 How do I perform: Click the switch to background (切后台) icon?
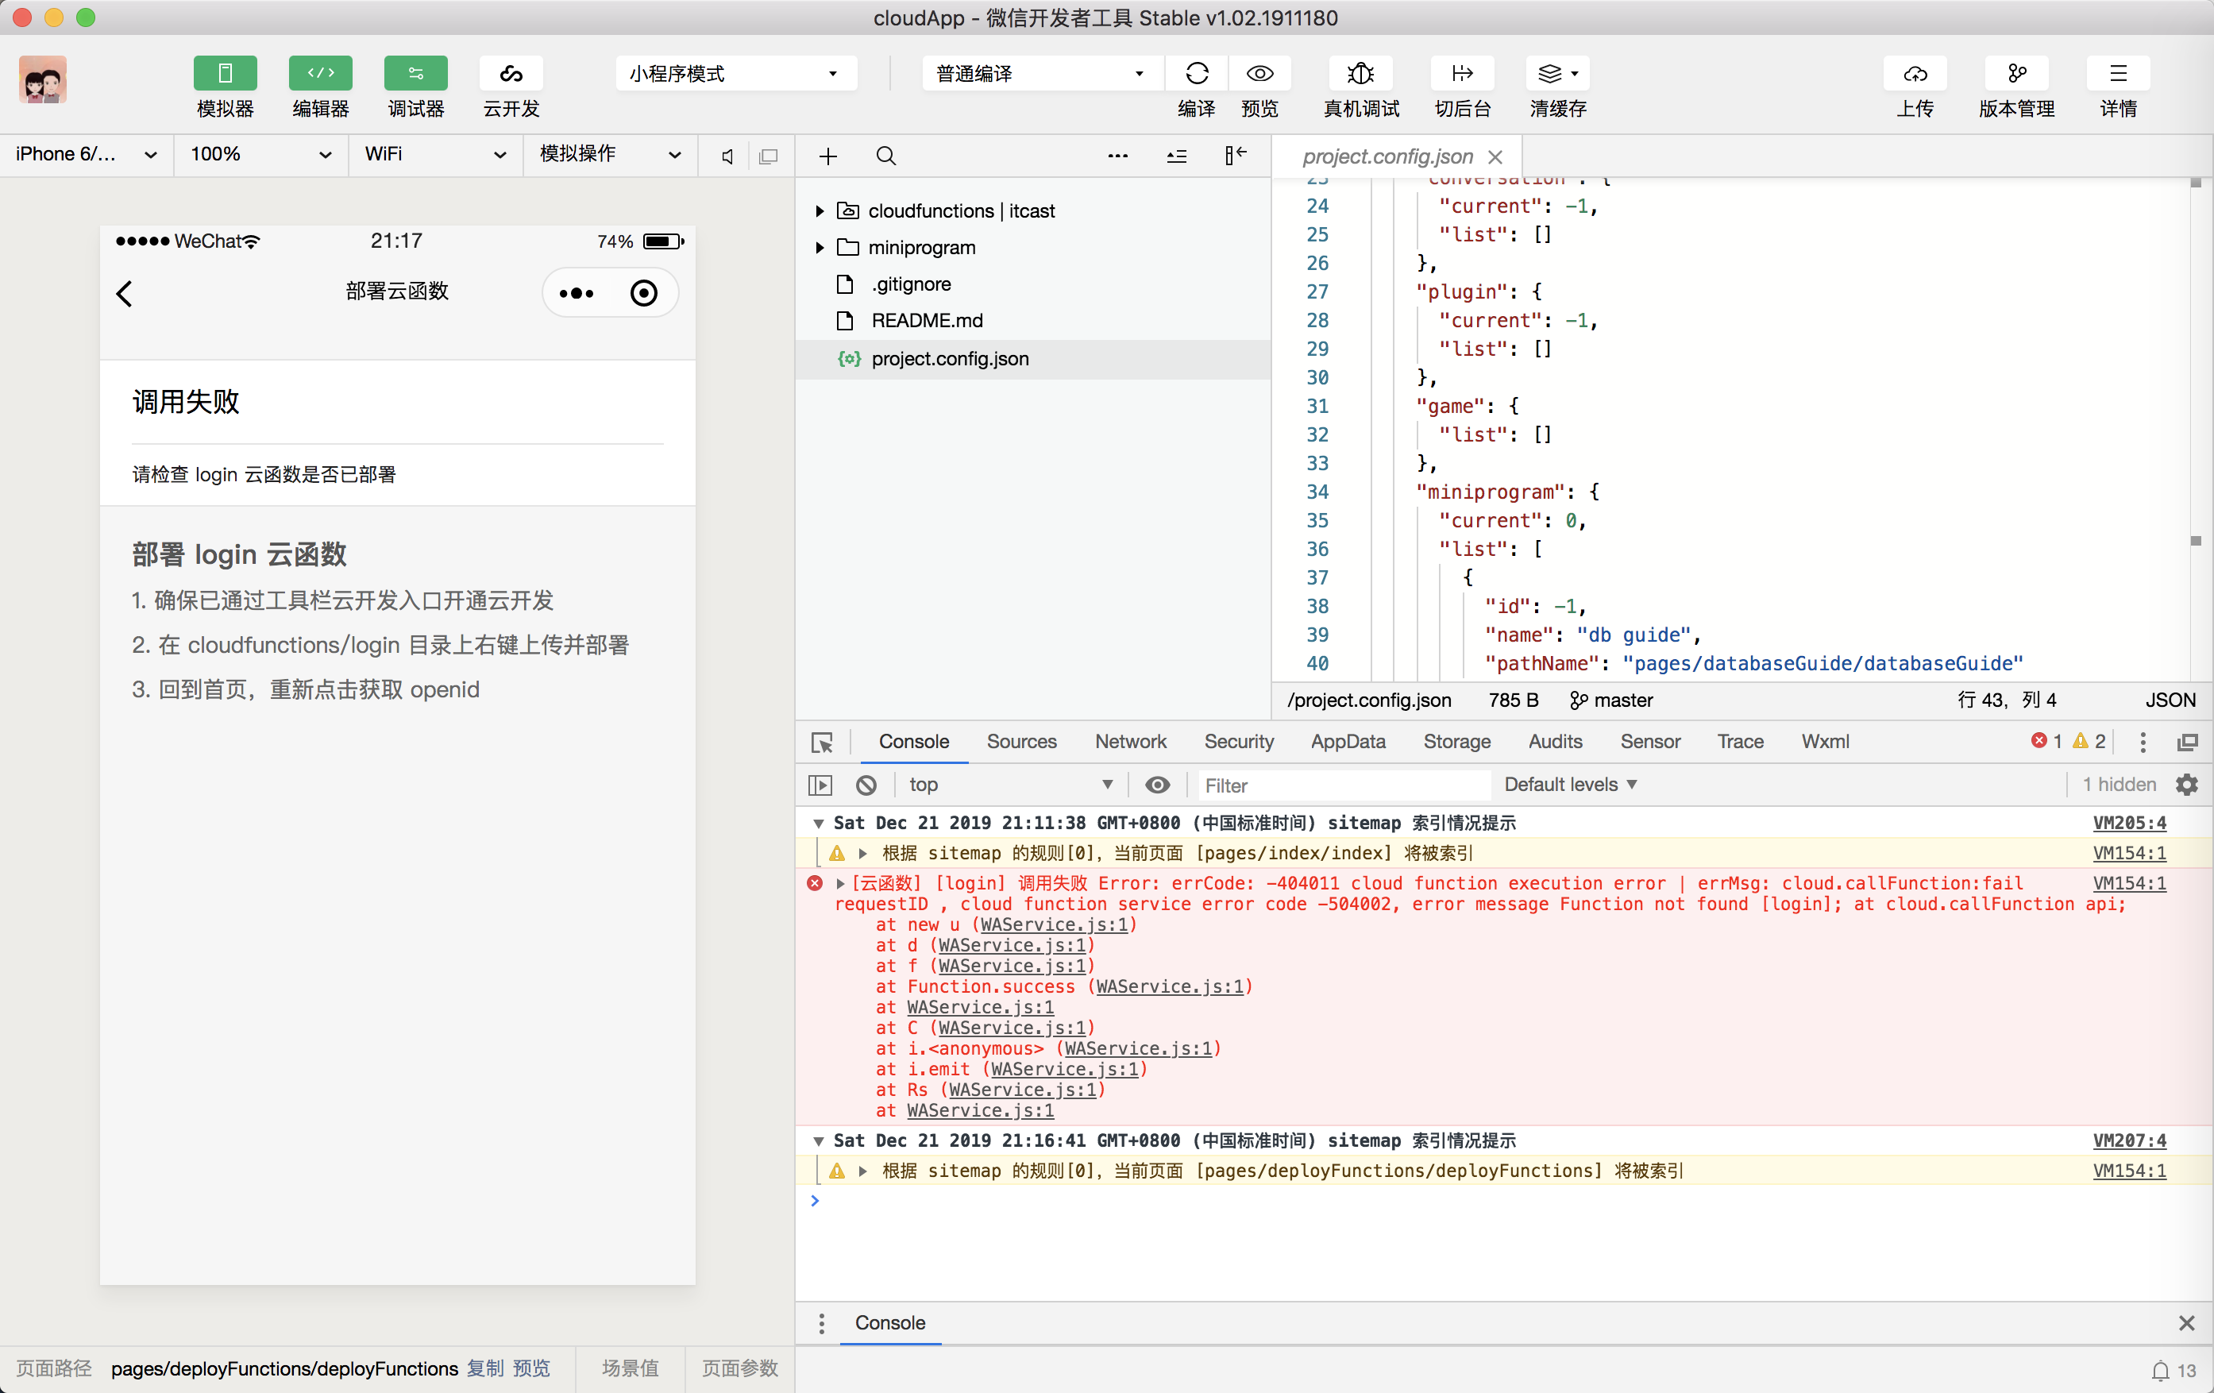point(1462,74)
